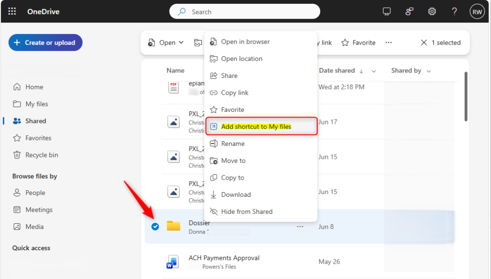Open toolbar more options ellipsis

[x=388, y=43]
